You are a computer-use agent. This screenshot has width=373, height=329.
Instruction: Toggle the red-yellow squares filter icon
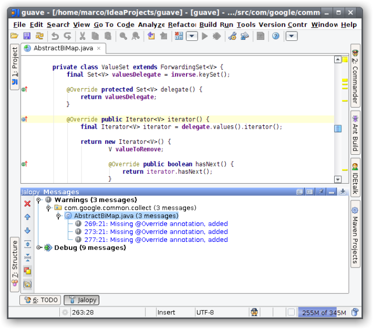point(28,271)
